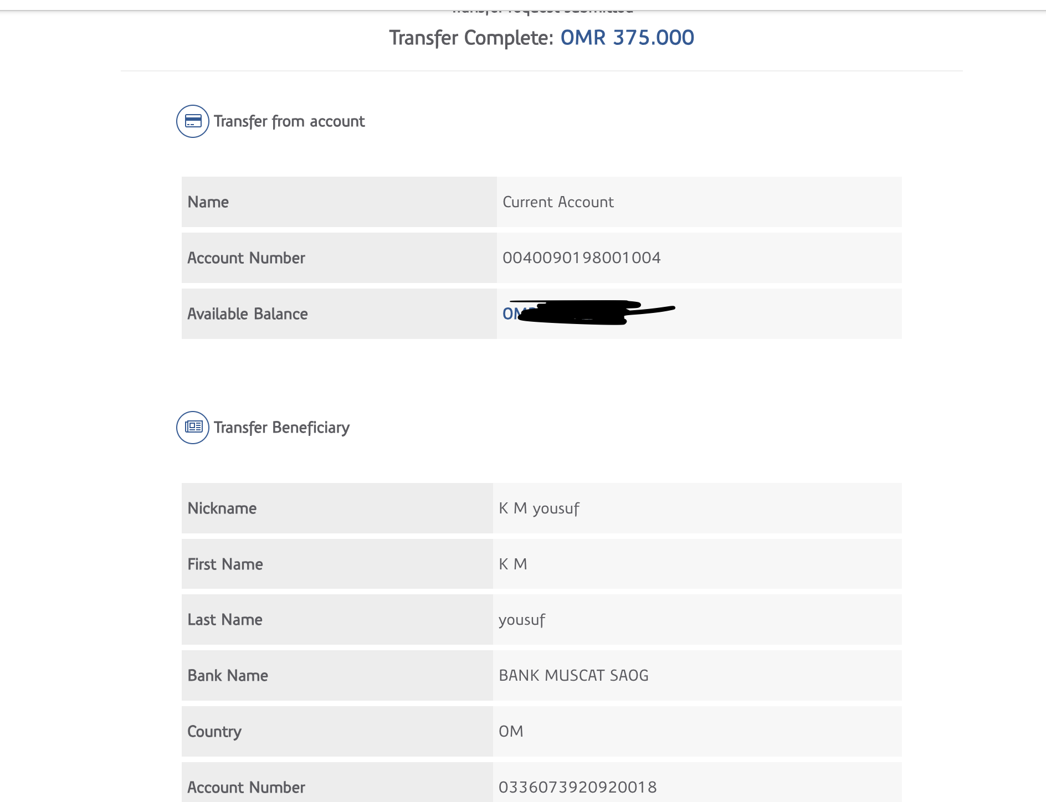1046x802 pixels.
Task: Click the Transfer from account heading
Action: click(289, 121)
